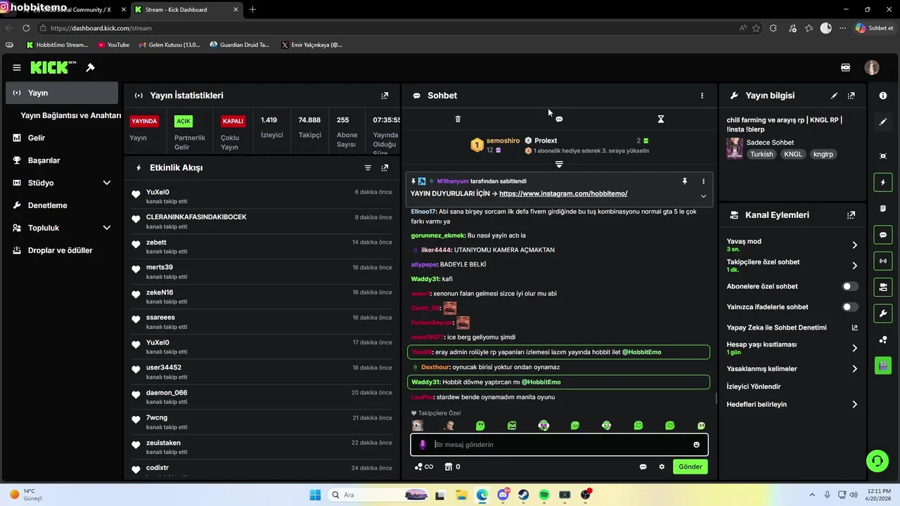Open Hesap yaşı kısıtlaması options arrow

coord(854,348)
